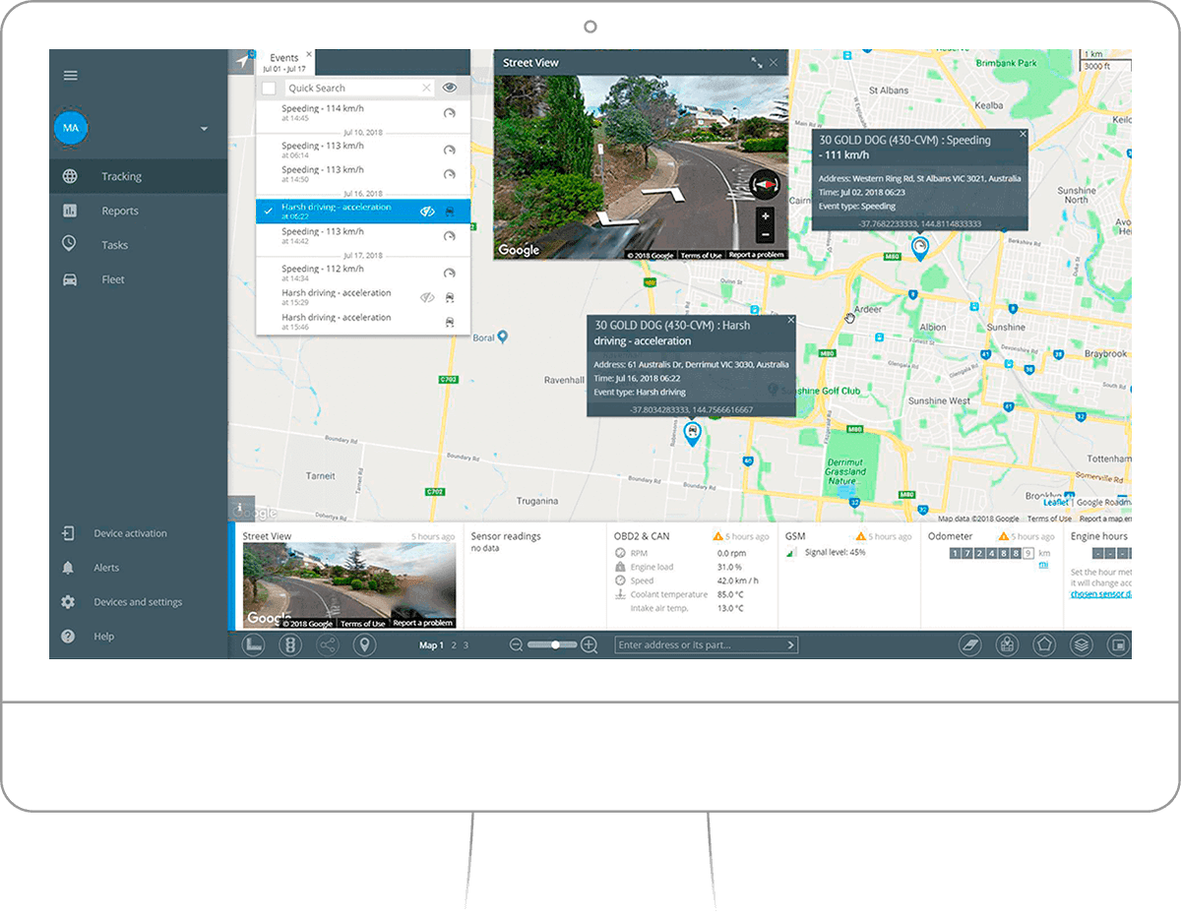Click Terms of Use in Street View popup
Viewport: 1181px width, 918px height.
click(701, 255)
